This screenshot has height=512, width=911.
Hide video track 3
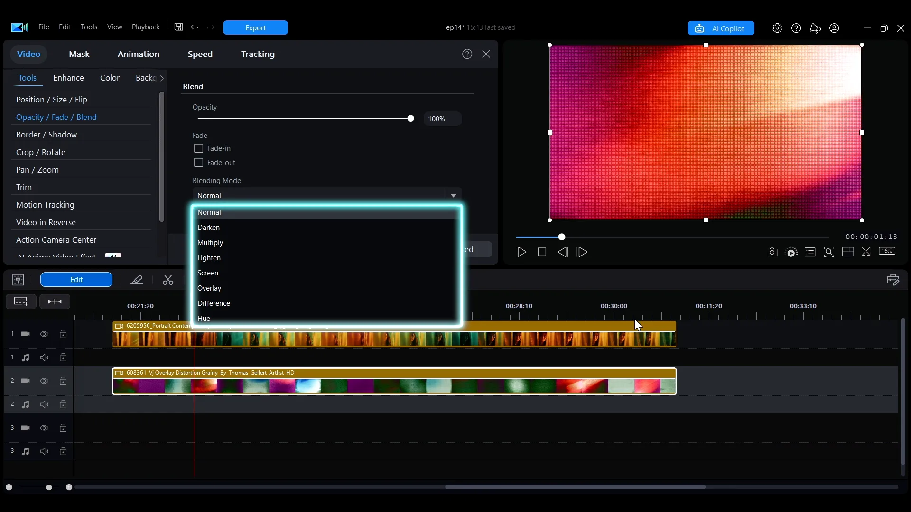pos(44,428)
